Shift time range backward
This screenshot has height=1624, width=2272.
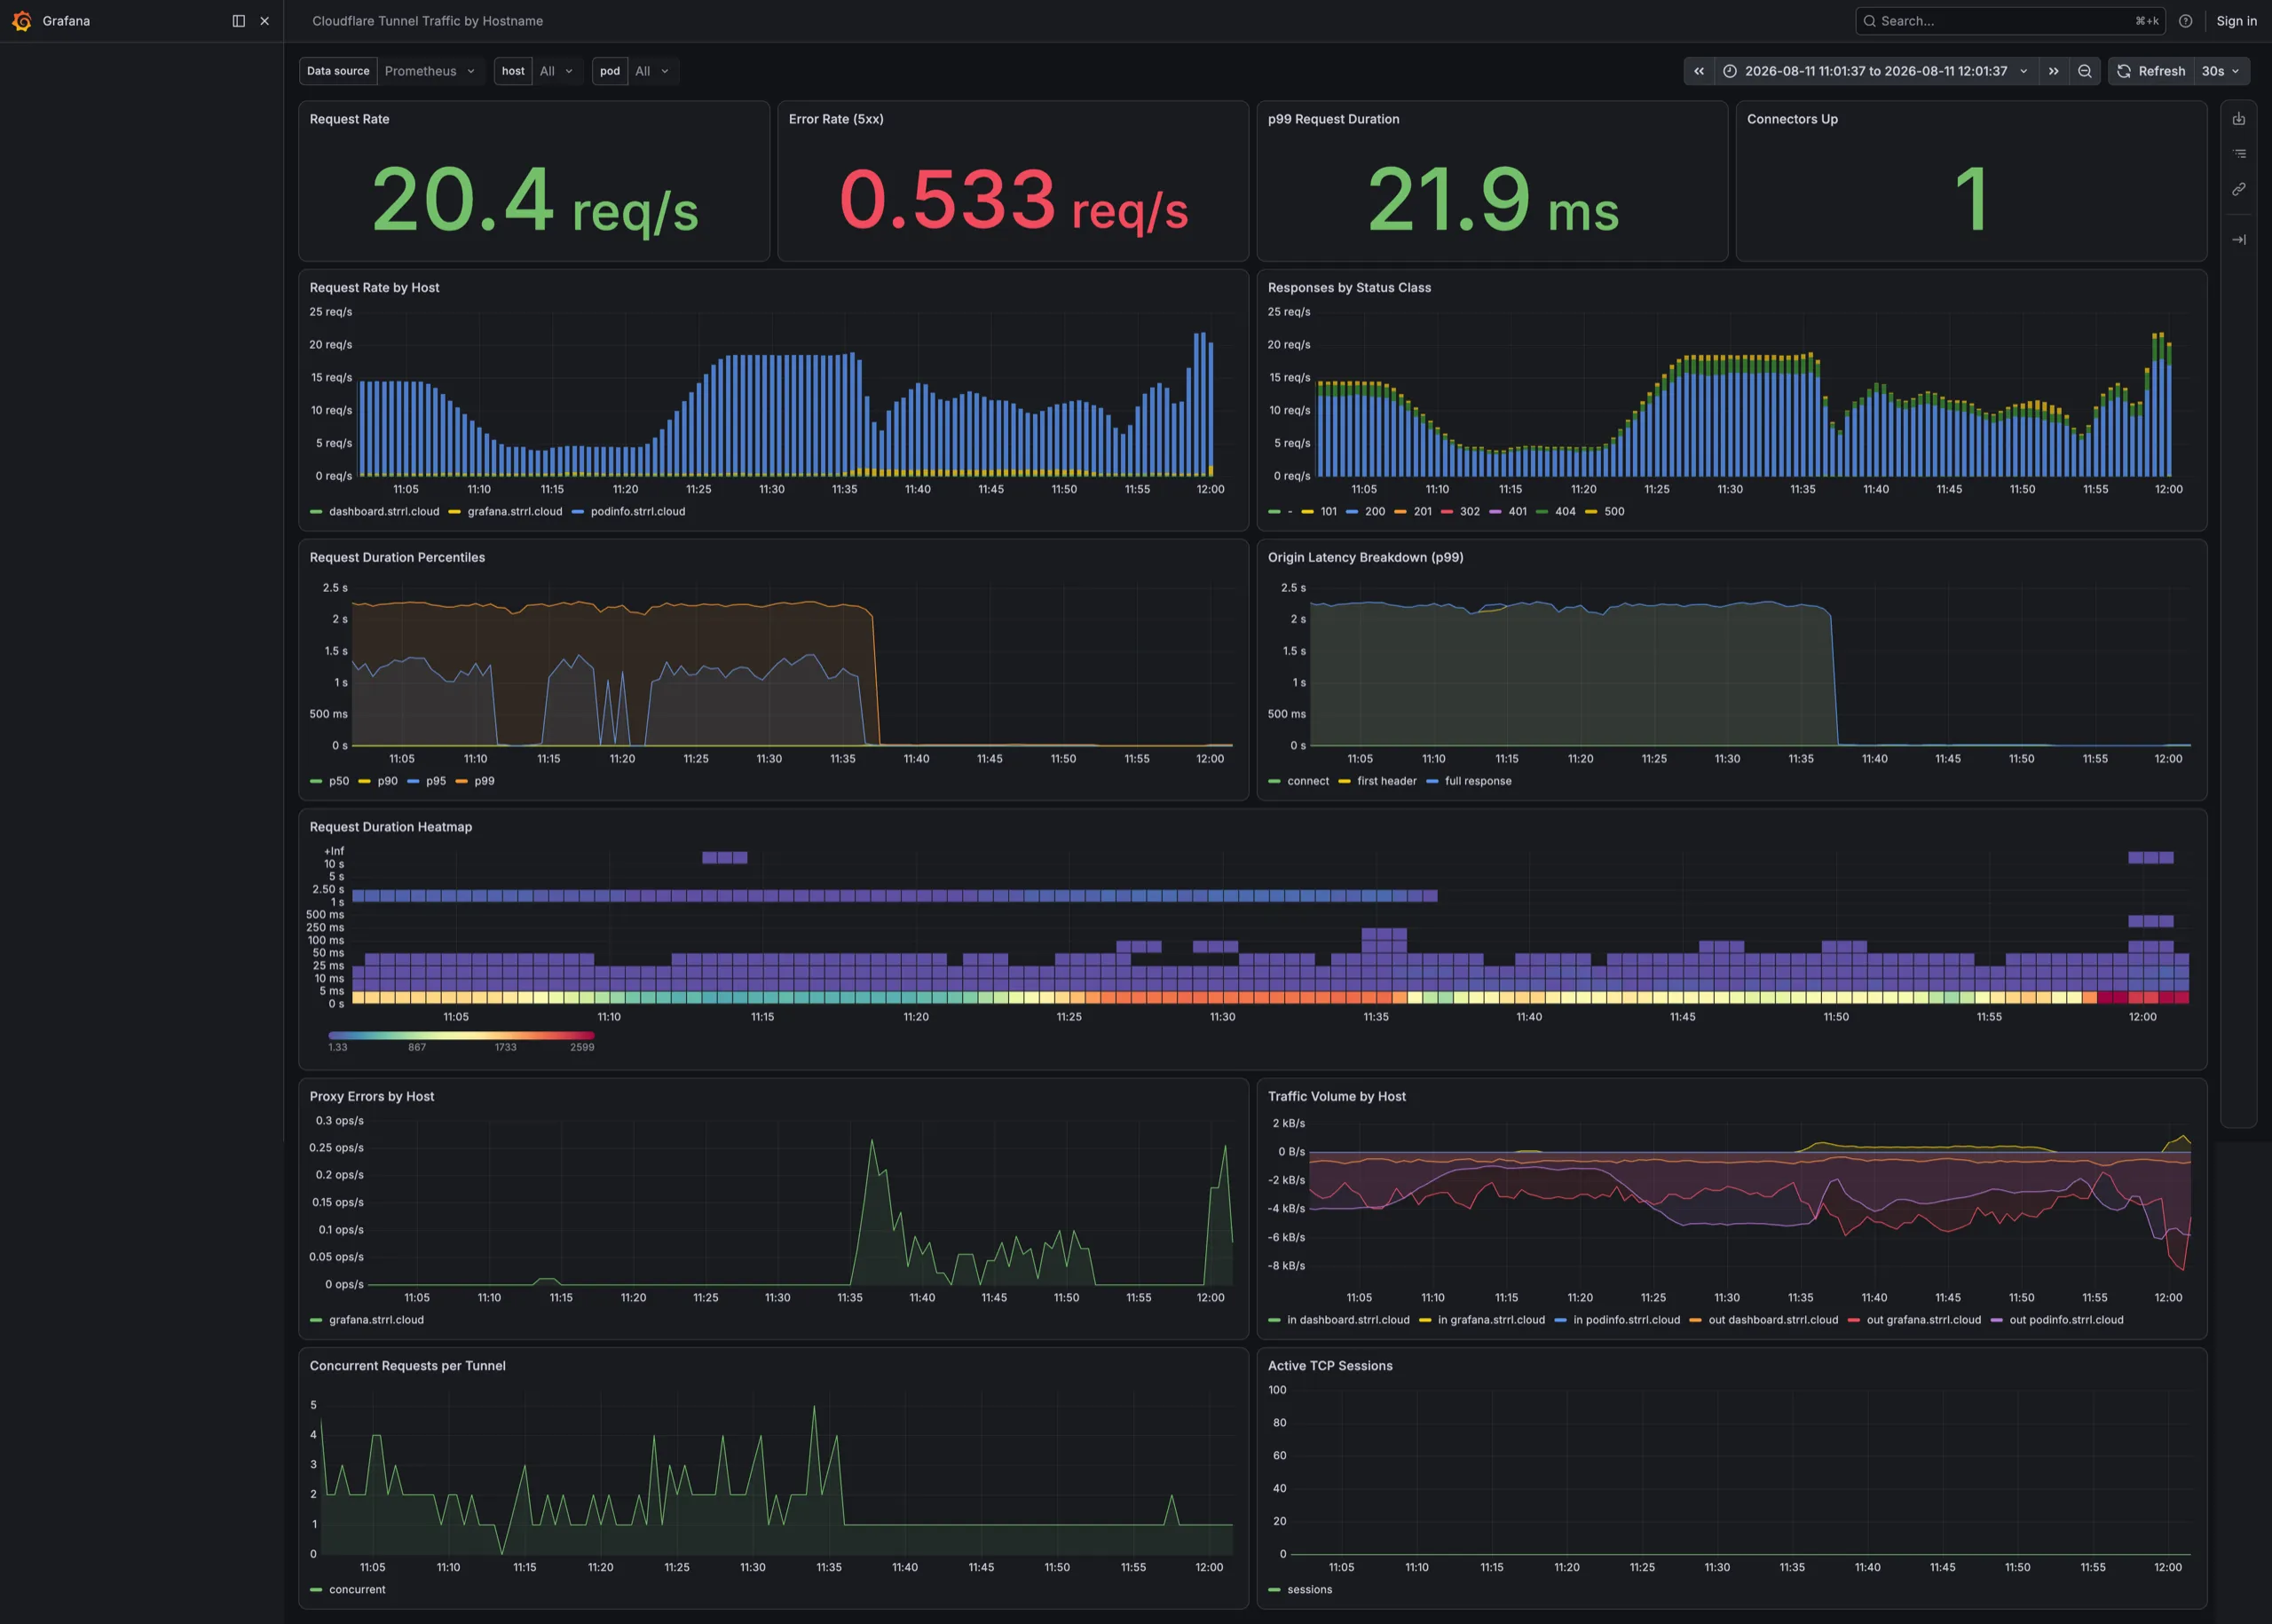point(1698,71)
